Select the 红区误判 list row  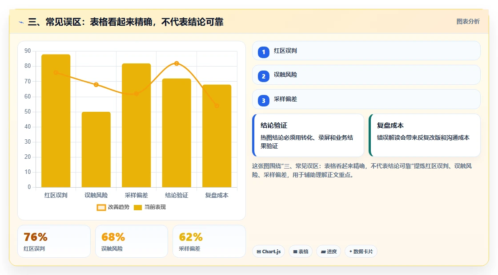(x=366, y=51)
